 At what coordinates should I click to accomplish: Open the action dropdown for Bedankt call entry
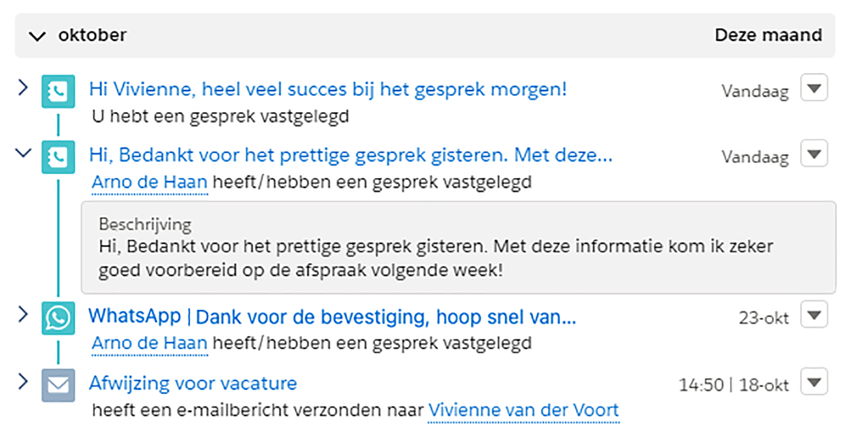[814, 153]
